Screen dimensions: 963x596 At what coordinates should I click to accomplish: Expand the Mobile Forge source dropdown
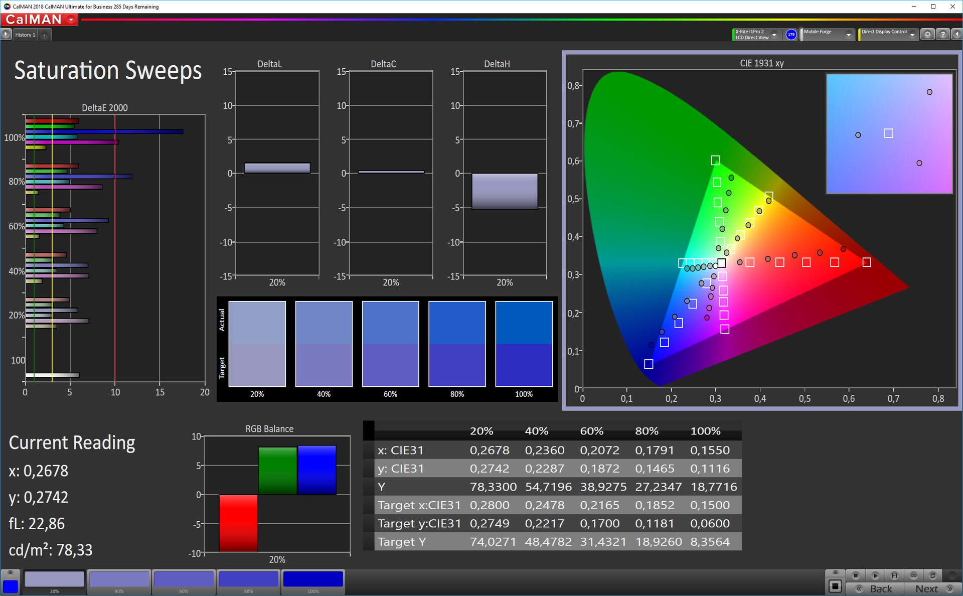point(848,35)
